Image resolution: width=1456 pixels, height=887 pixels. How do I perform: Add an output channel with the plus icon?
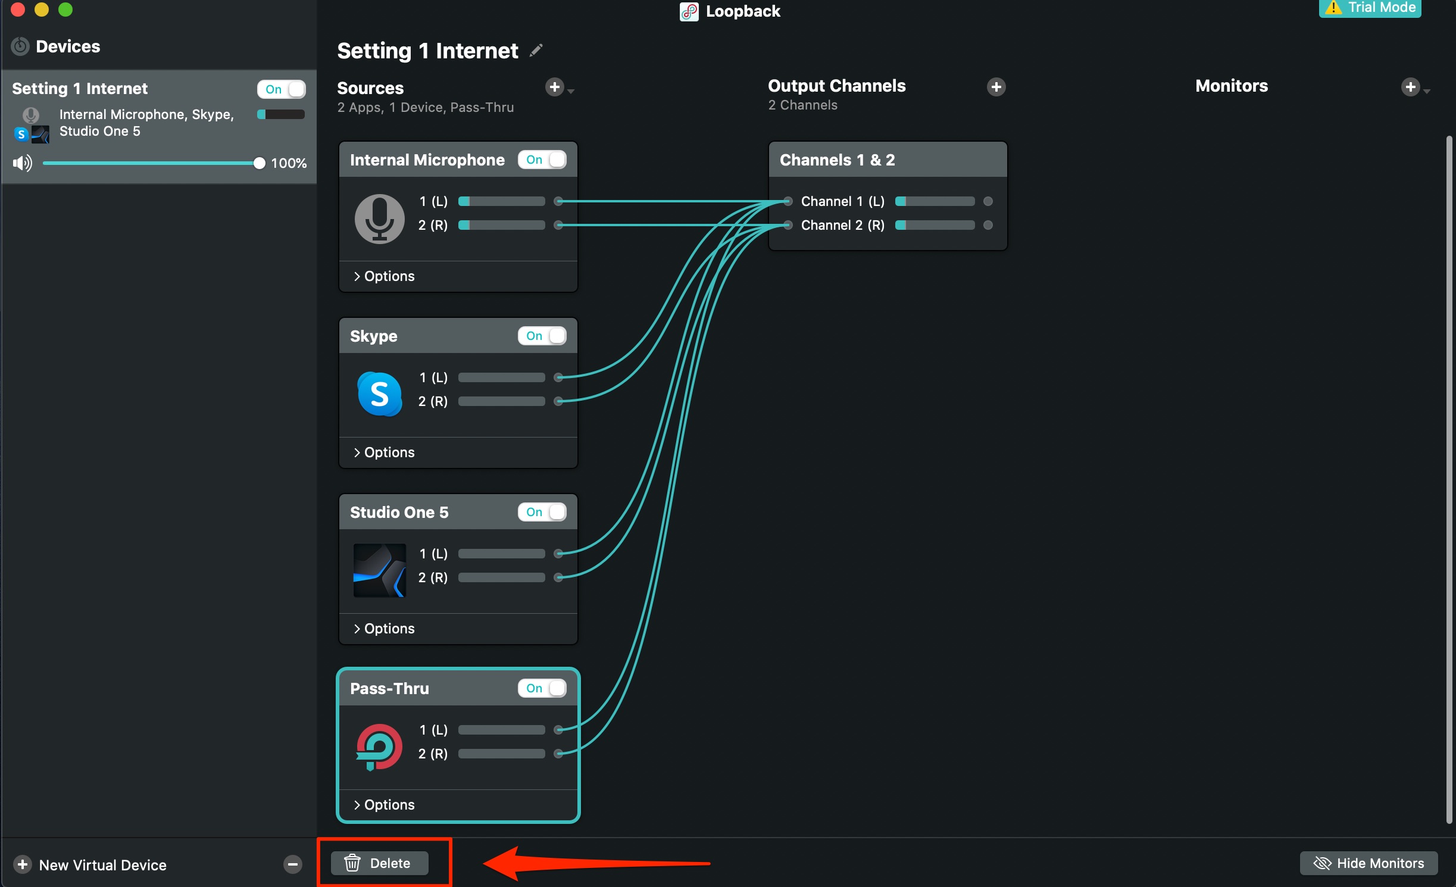996,87
